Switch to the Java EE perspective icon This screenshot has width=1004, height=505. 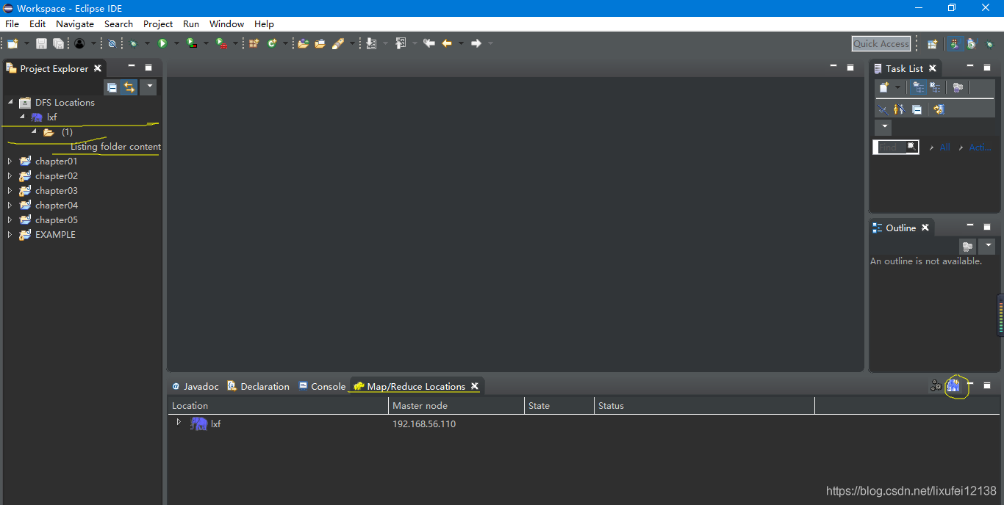point(954,44)
